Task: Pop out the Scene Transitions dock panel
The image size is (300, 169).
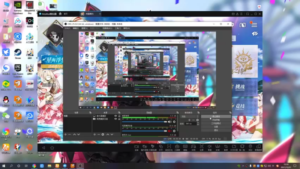Action: 198,113
